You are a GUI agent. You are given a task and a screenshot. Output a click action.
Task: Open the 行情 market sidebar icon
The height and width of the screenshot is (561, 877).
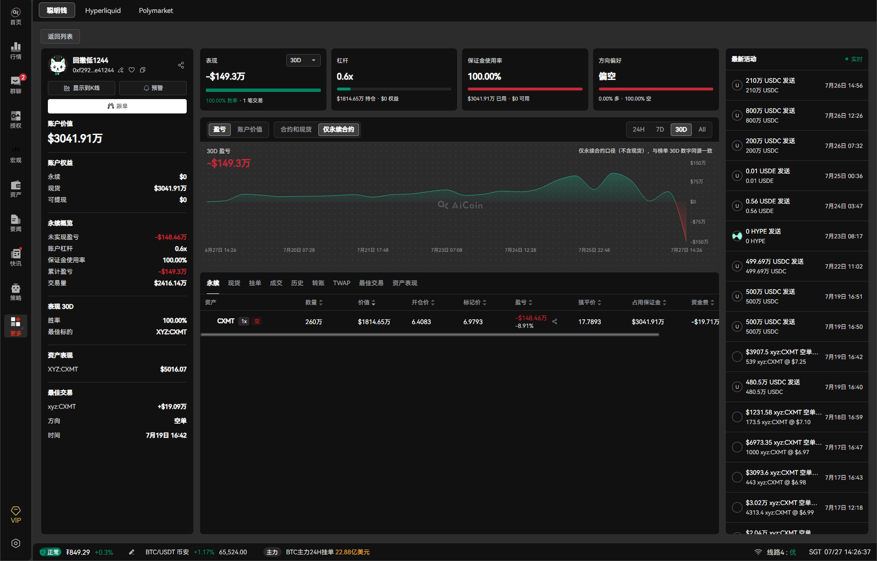click(x=16, y=50)
